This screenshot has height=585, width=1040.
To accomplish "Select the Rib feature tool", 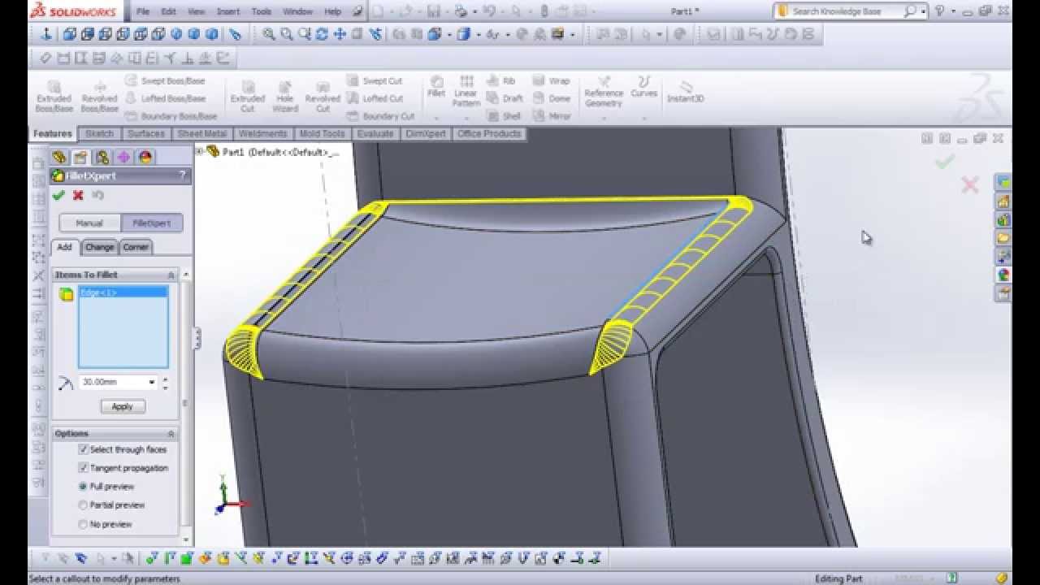I will tap(501, 80).
